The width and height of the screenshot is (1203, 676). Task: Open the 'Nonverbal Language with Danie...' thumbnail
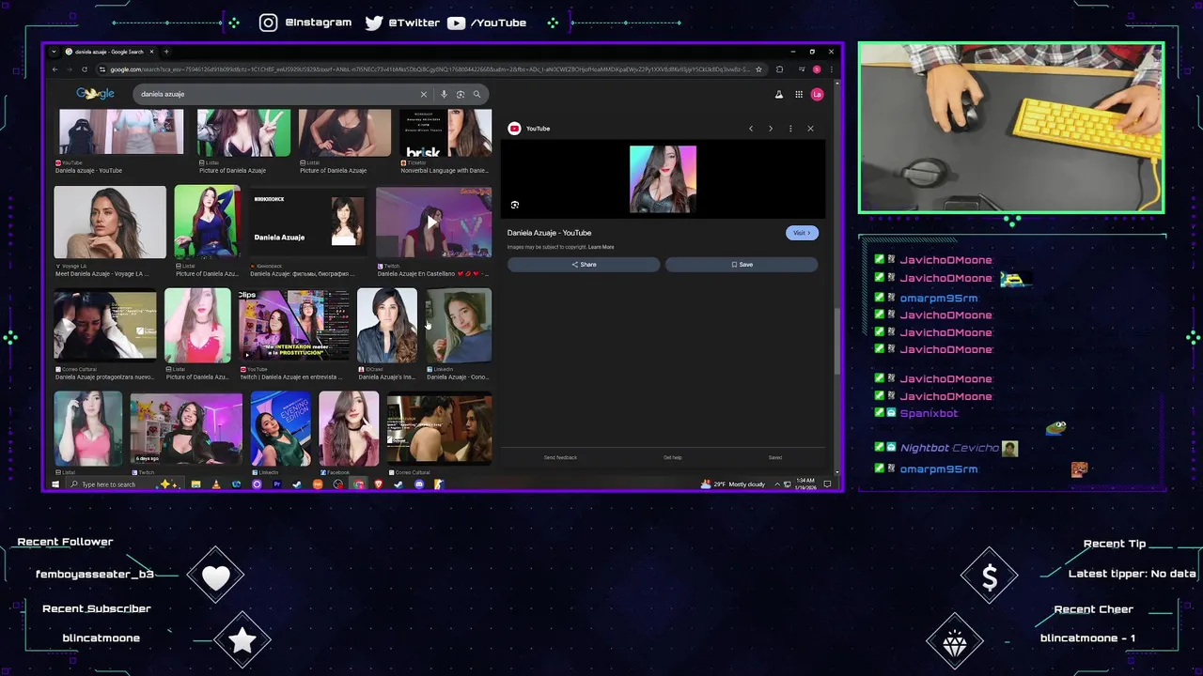[x=445, y=132]
